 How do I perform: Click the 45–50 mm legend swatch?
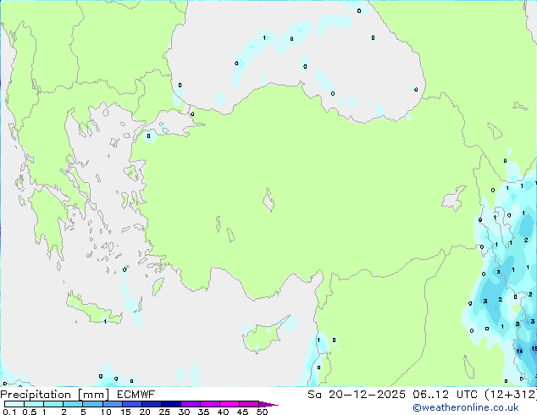(249, 404)
